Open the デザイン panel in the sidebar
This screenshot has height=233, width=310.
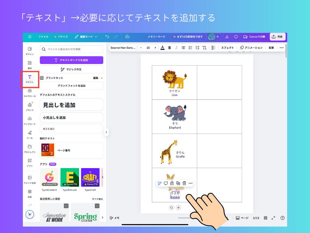29,50
